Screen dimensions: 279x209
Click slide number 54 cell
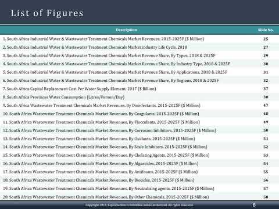pos(266,164)
